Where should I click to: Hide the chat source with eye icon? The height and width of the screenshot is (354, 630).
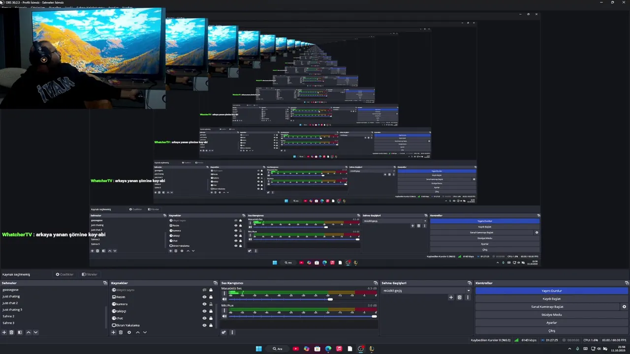[204, 318]
